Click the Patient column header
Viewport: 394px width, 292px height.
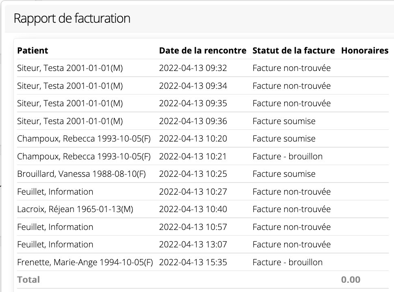32,50
